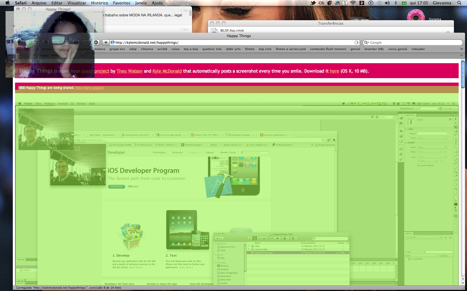The image size is (467, 291).
Task: Open the Favoritos menu
Action: [x=121, y=3]
